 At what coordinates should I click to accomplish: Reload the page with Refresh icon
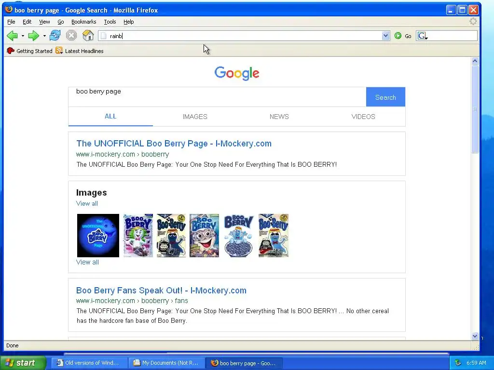55,35
